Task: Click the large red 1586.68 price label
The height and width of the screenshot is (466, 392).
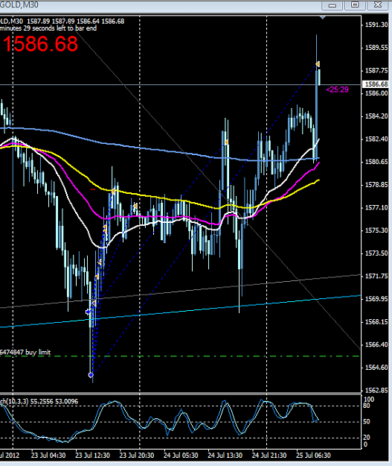Action: [x=40, y=44]
